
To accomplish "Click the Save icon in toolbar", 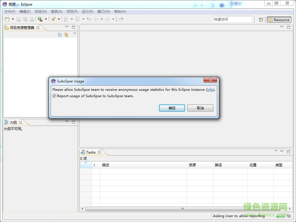I will click(x=19, y=19).
